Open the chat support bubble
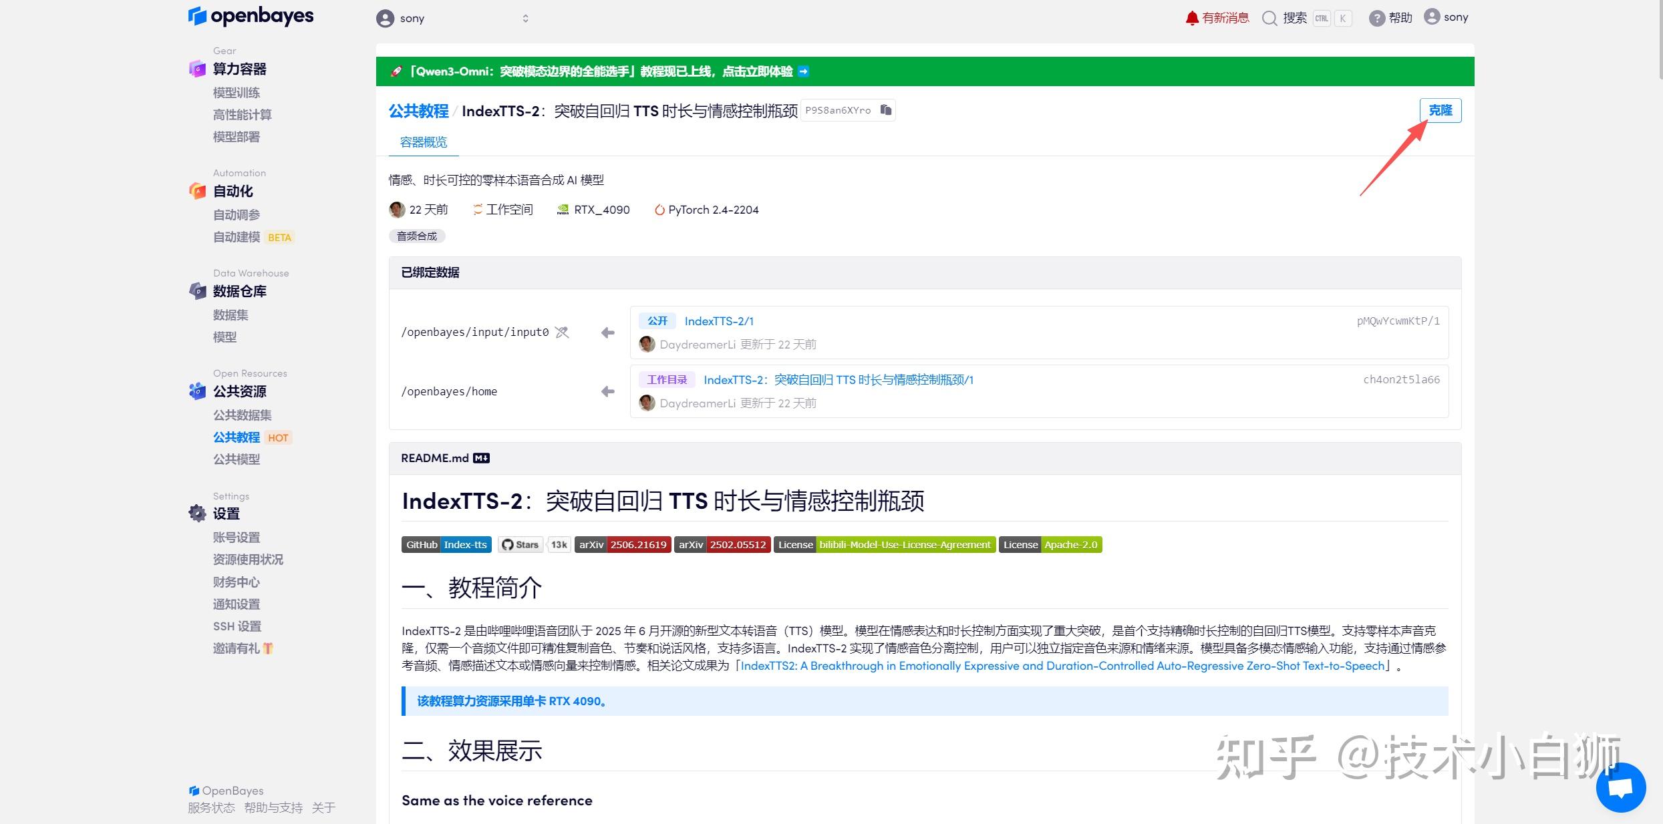This screenshot has width=1663, height=824. 1622,787
